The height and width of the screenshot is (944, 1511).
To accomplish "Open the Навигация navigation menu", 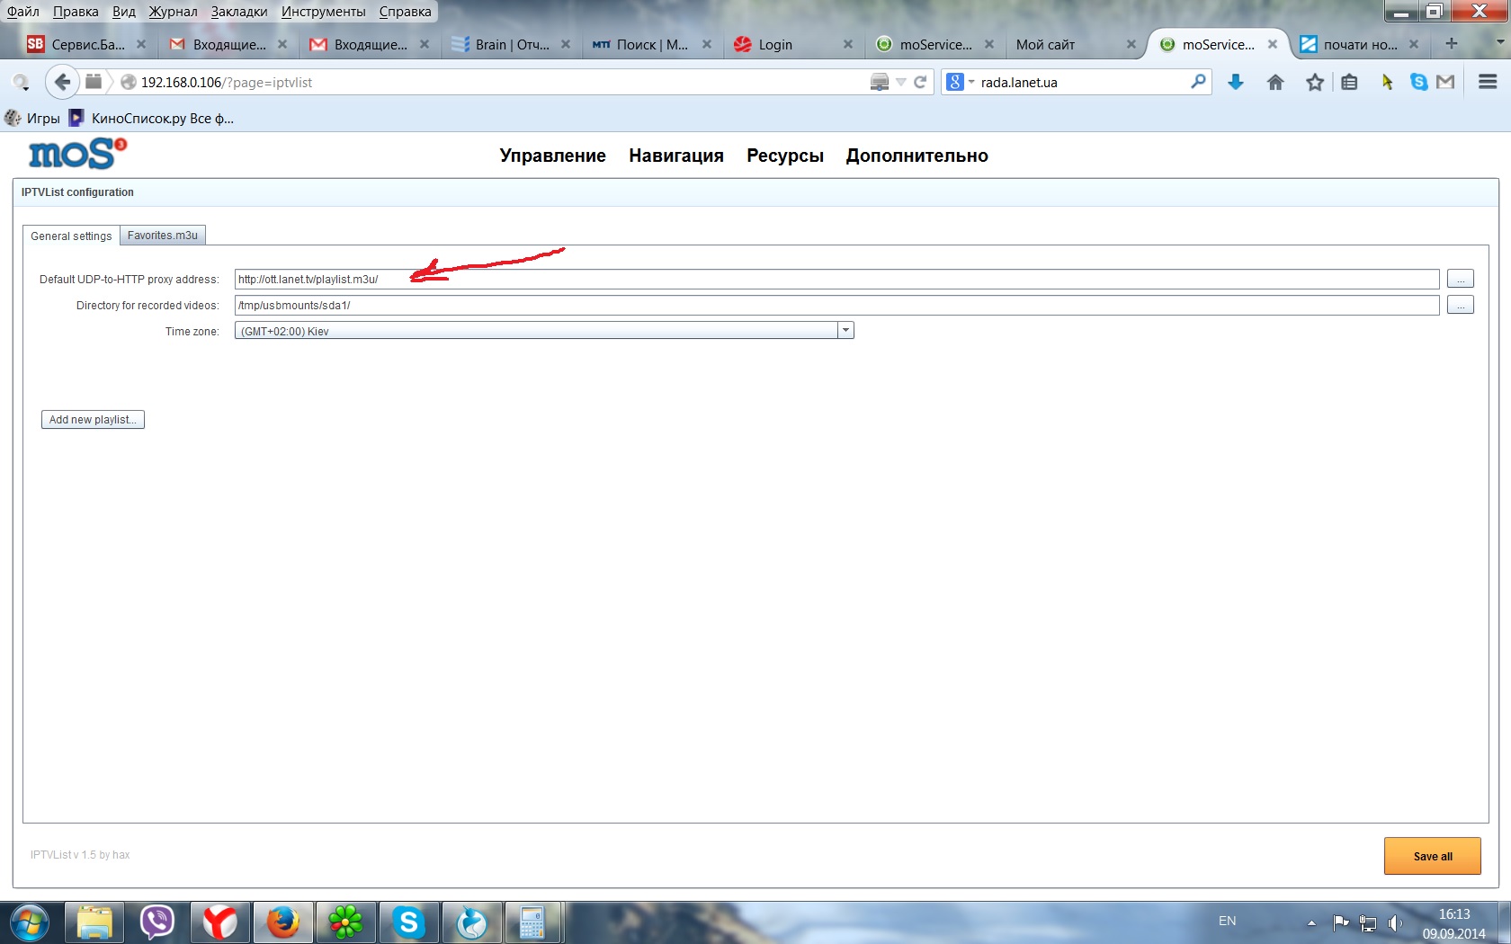I will click(x=675, y=156).
